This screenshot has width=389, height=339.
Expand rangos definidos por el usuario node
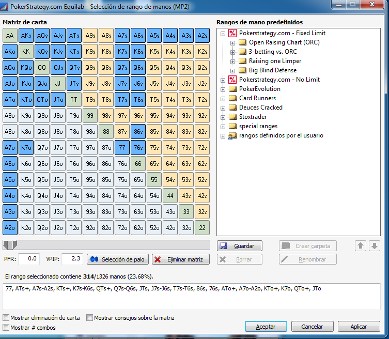(x=223, y=136)
